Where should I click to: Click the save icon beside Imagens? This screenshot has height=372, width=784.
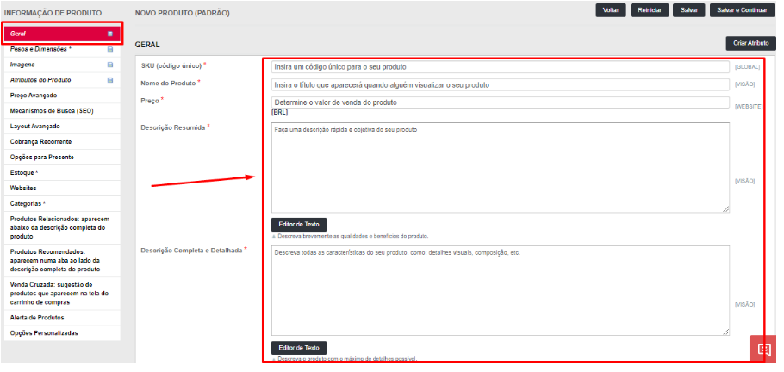click(109, 65)
